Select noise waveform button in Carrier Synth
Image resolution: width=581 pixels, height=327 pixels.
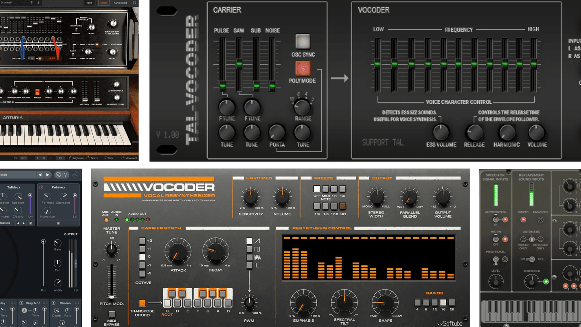250,257
